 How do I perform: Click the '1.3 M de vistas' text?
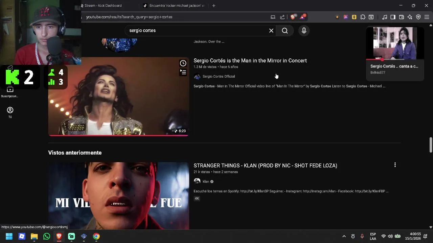coord(205,67)
